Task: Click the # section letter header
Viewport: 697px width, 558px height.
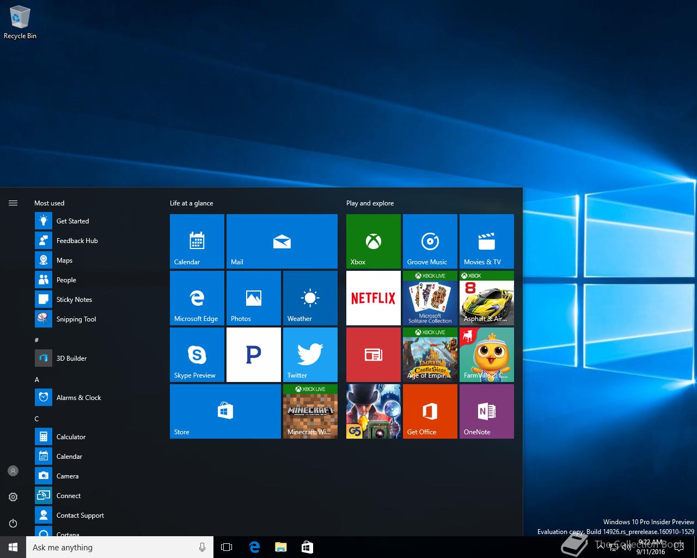Action: (x=36, y=340)
